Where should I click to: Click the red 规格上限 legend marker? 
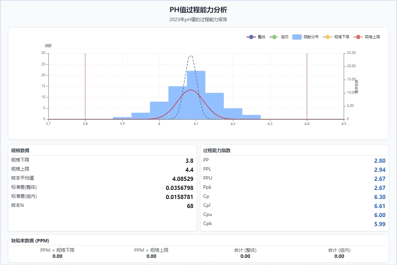pos(358,37)
